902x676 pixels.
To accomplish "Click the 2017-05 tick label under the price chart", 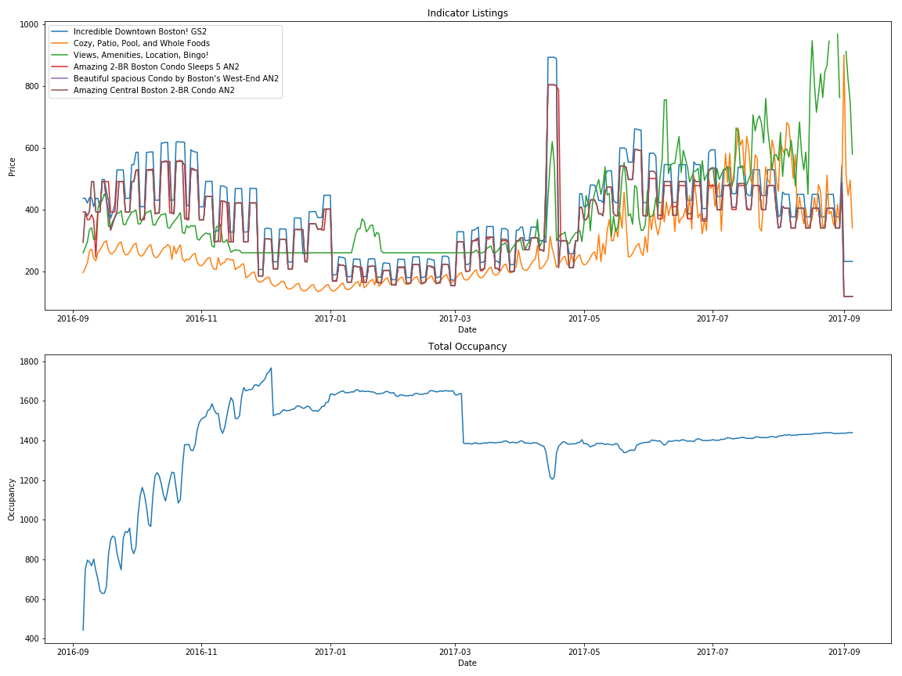I will click(x=583, y=318).
